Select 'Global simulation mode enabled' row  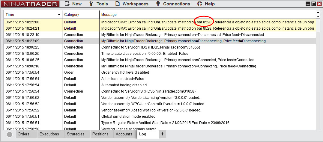(x=160, y=117)
